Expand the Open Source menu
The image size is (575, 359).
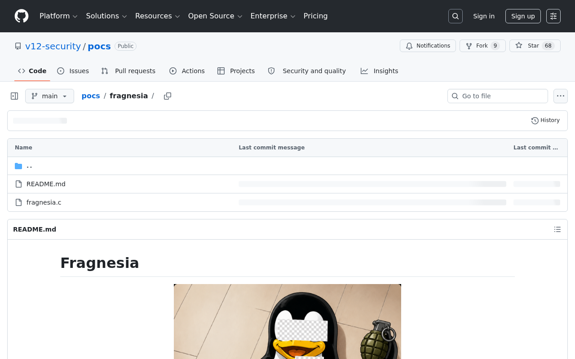tap(215, 16)
